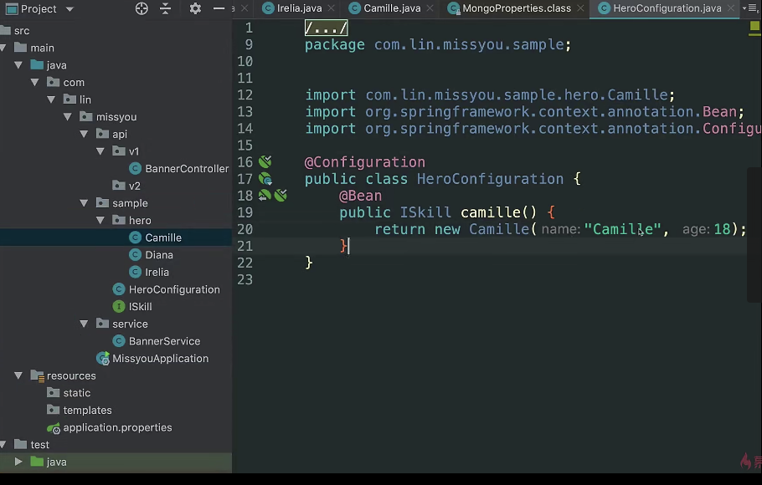Viewport: 762px width, 485px height.
Task: Collapse the java source folder under main
Action: click(x=18, y=65)
